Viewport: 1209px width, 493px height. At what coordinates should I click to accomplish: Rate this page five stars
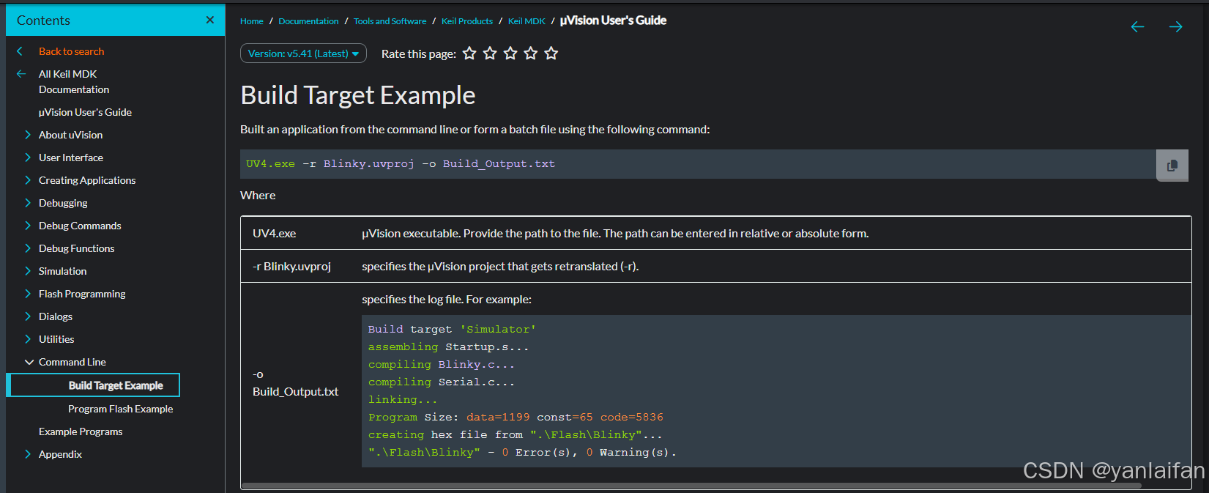[x=551, y=53]
